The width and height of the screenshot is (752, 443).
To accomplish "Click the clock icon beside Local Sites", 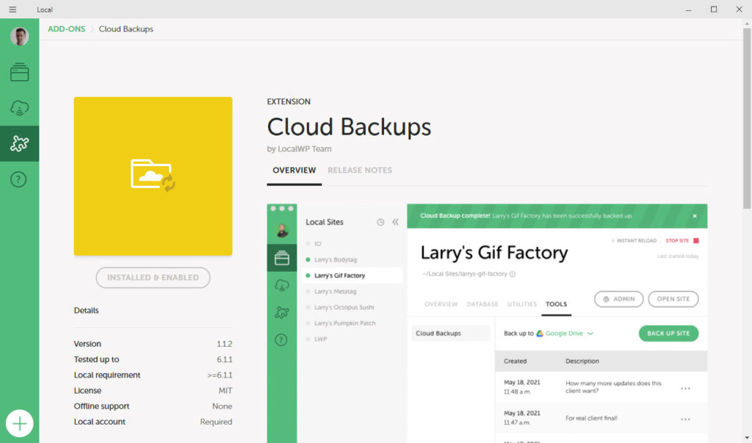I will [380, 222].
